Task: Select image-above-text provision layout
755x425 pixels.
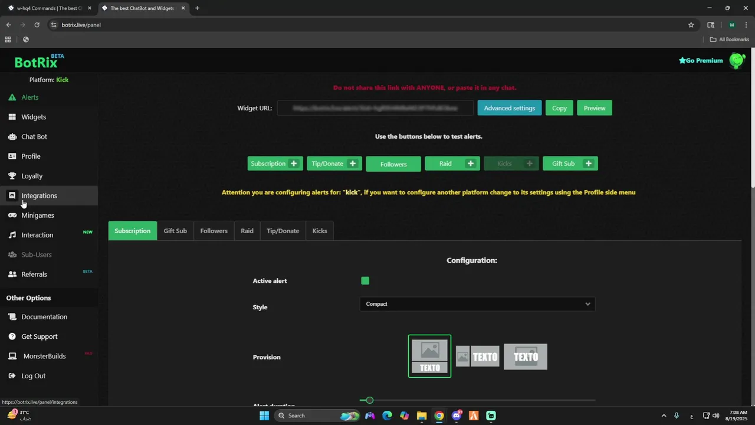Action: pyautogui.click(x=429, y=356)
